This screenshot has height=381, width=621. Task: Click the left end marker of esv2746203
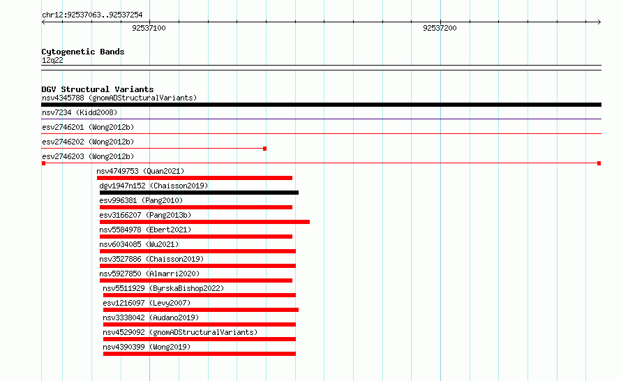click(43, 163)
